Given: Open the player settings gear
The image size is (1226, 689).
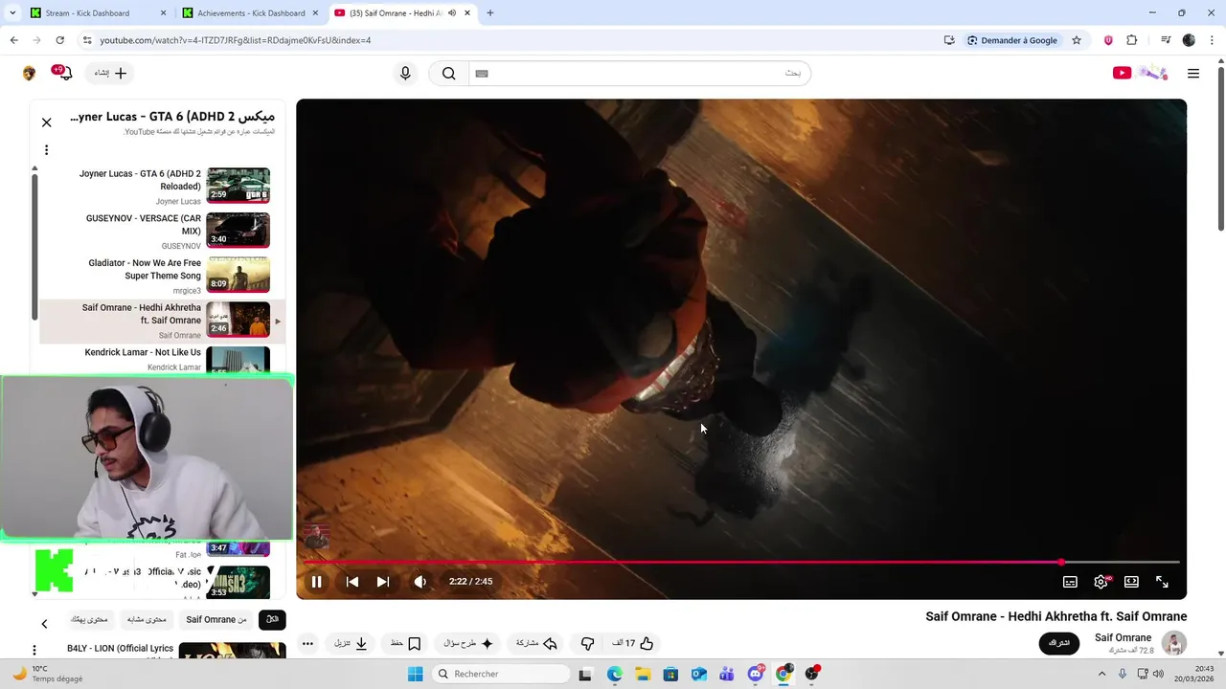Looking at the screenshot, I should (x=1101, y=582).
